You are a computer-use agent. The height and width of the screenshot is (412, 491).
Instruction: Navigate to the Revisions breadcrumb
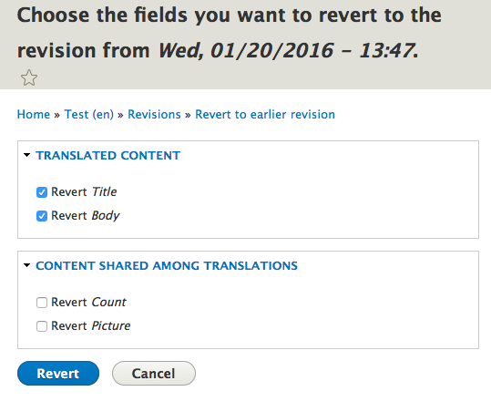click(154, 114)
